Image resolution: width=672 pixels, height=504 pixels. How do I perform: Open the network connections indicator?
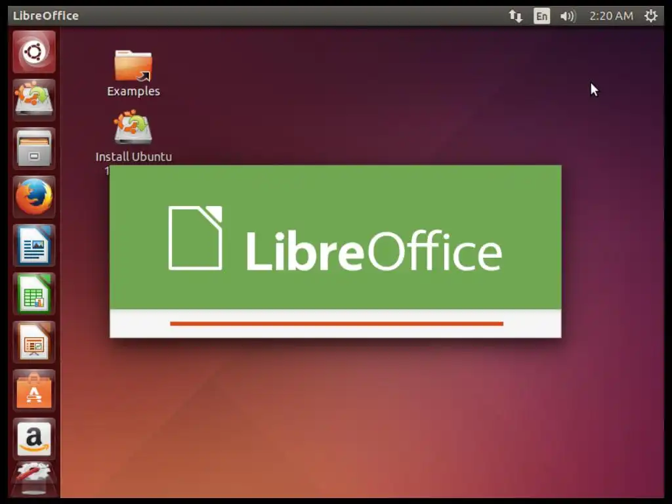pyautogui.click(x=516, y=16)
